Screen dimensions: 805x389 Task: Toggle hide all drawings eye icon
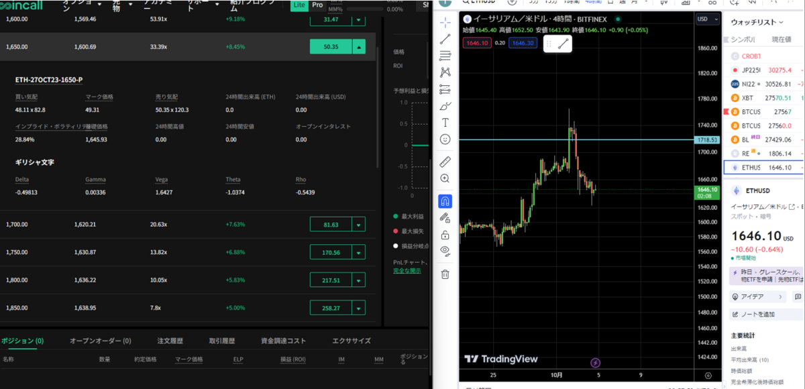(445, 251)
